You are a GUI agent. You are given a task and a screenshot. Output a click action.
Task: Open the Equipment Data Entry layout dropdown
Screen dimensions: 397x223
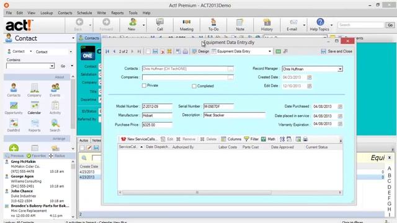pyautogui.click(x=269, y=51)
